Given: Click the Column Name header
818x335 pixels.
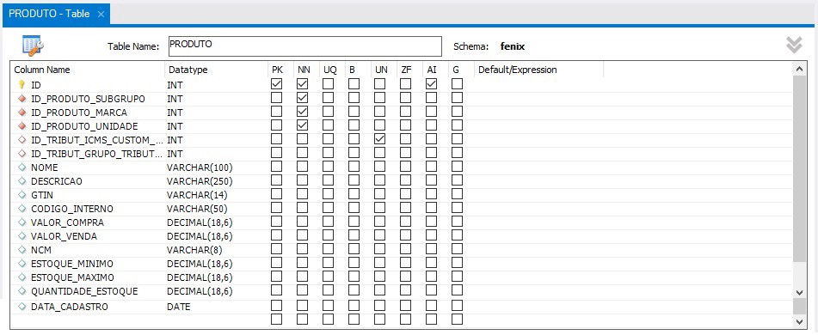Looking at the screenshot, I should pyautogui.click(x=42, y=70).
